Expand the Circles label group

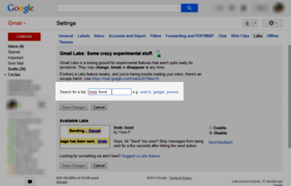5,75
